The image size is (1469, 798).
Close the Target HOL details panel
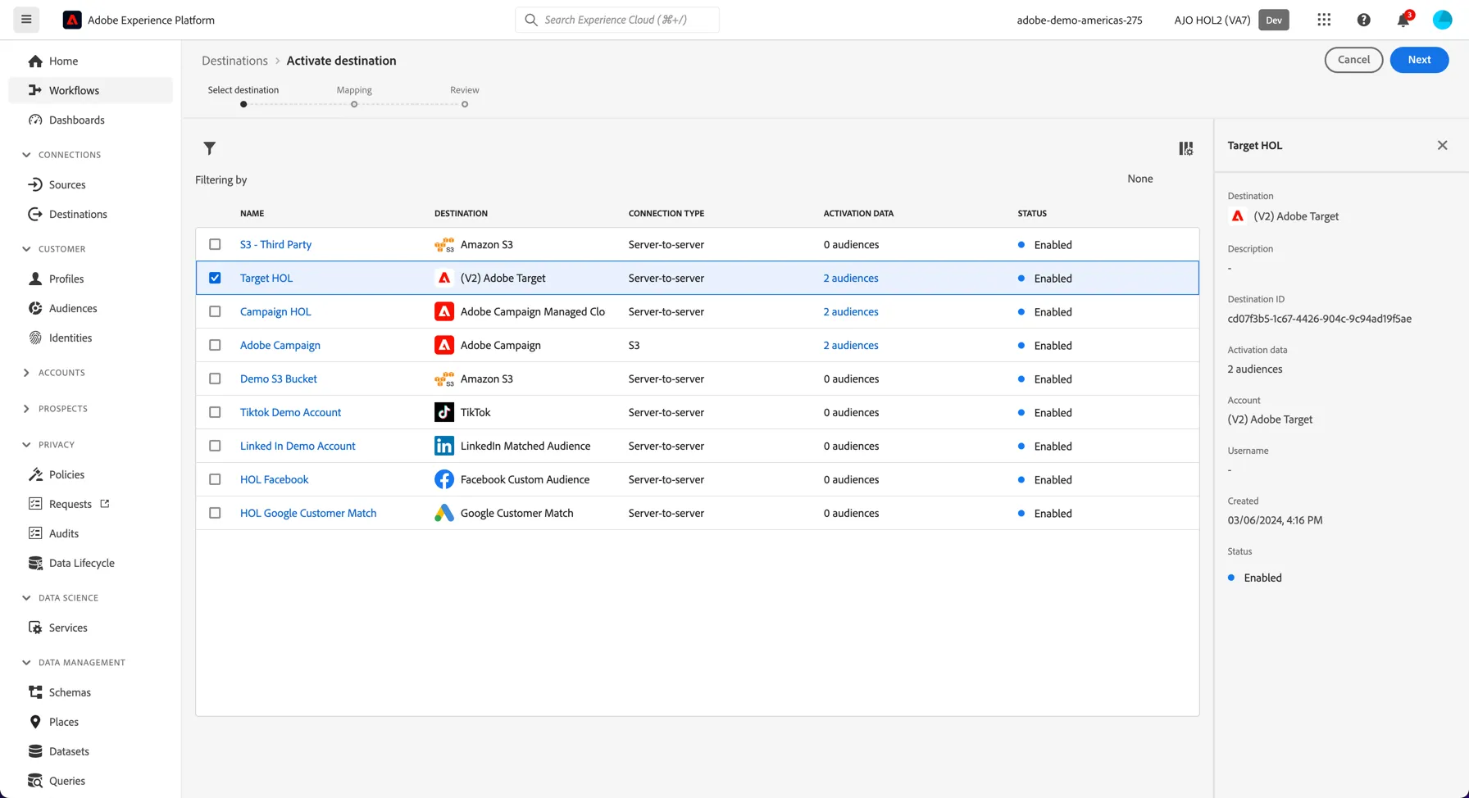(x=1442, y=145)
